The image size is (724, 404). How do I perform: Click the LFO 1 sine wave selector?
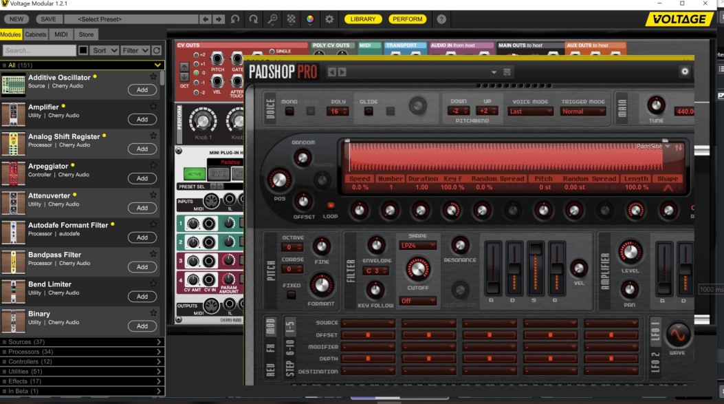[x=677, y=334]
